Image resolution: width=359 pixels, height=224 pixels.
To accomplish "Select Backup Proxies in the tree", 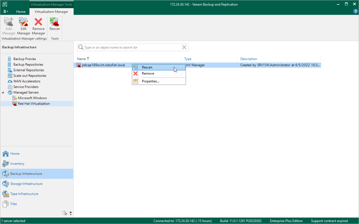I will (25, 59).
